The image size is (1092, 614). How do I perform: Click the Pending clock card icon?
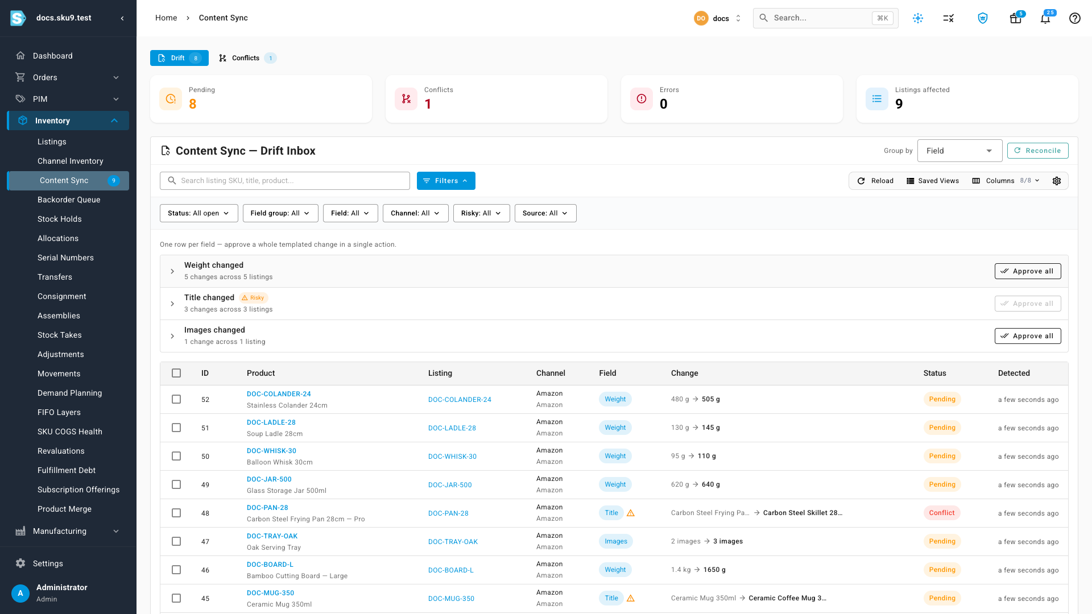click(x=171, y=99)
